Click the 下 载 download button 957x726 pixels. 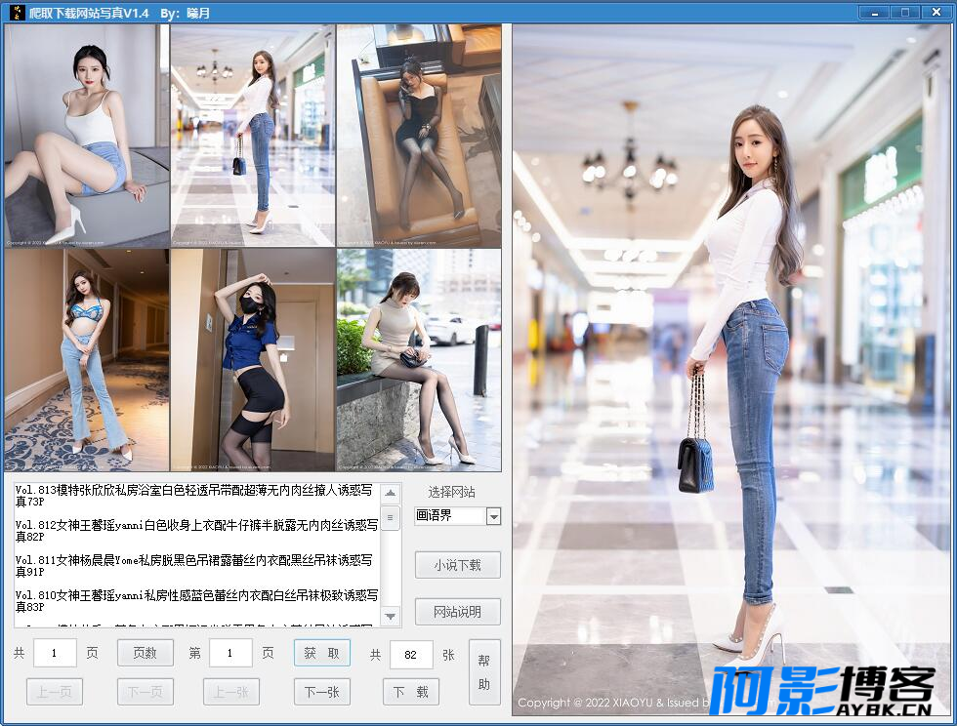411,692
